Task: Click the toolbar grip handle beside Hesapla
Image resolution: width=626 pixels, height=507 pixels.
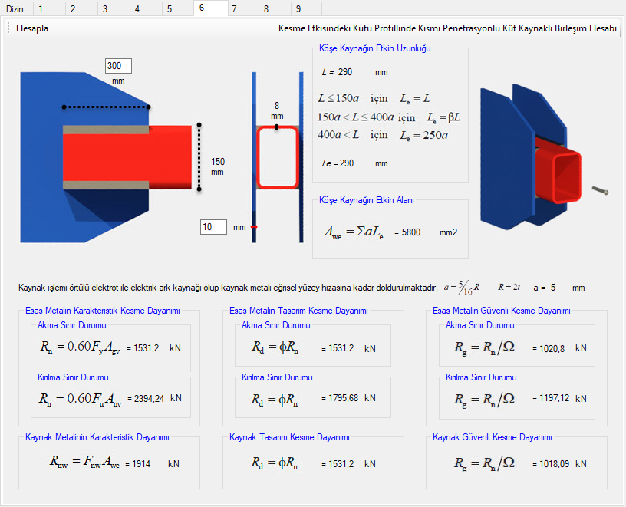Action: click(8, 28)
